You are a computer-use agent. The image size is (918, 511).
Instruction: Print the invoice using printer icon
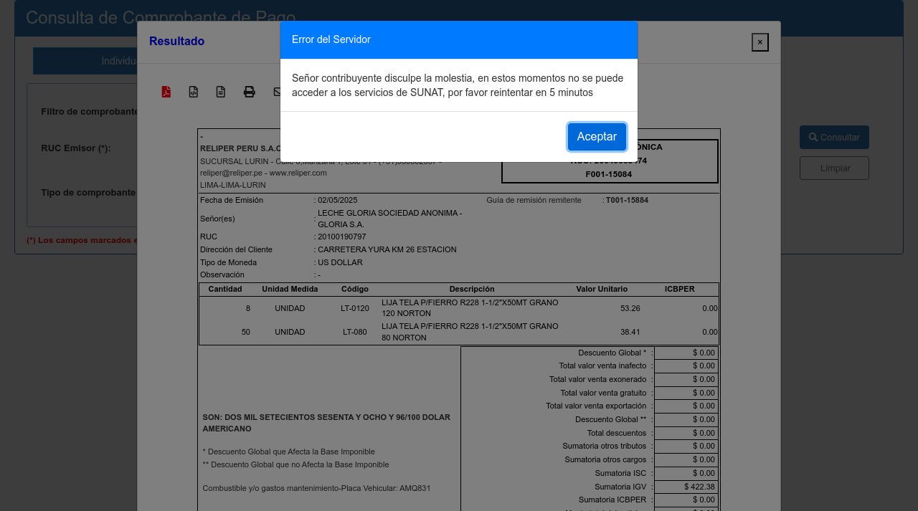[x=249, y=92]
